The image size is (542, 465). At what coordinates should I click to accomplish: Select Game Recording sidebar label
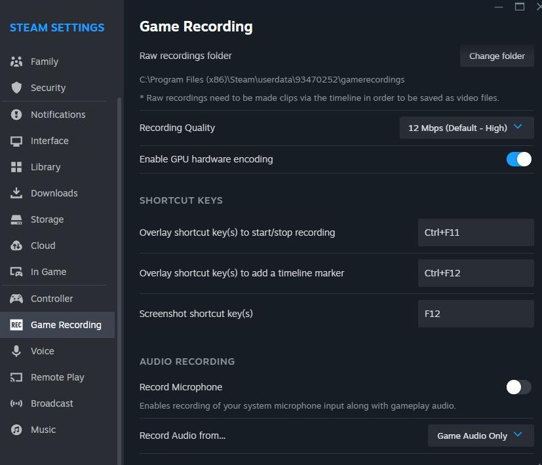(66, 325)
